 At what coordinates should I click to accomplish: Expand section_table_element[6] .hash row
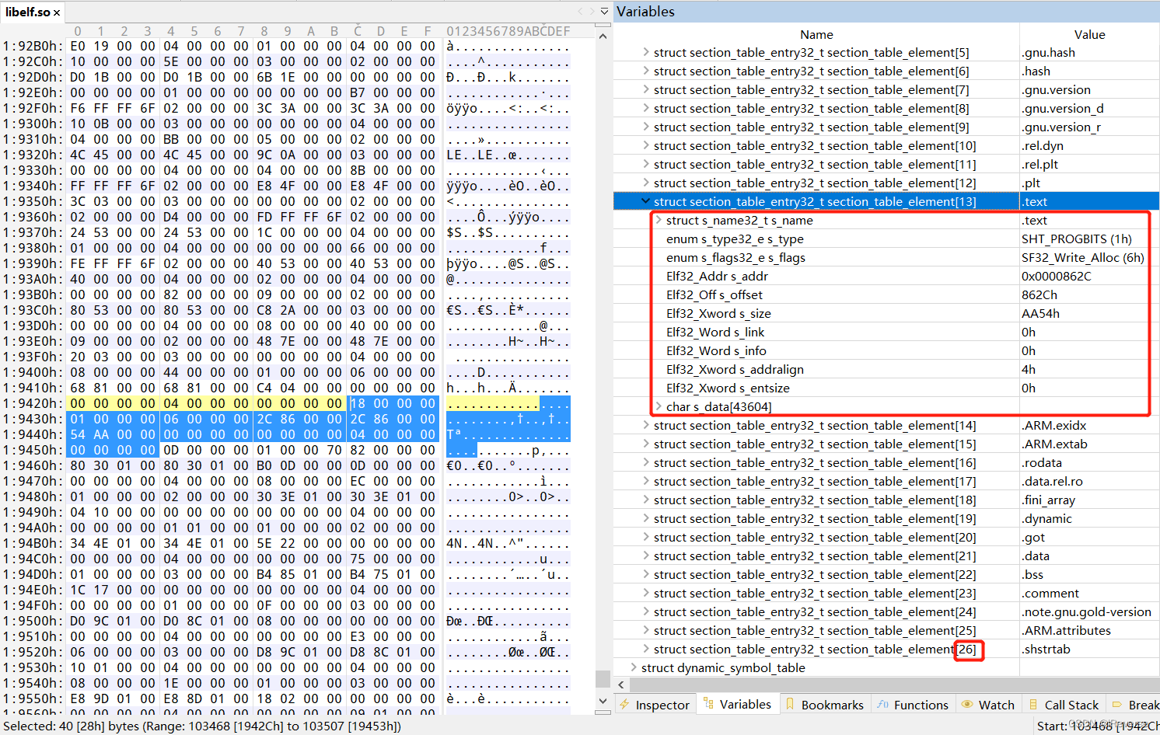(646, 71)
